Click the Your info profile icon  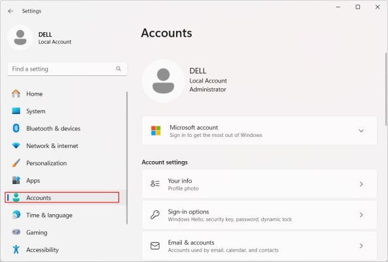click(155, 184)
